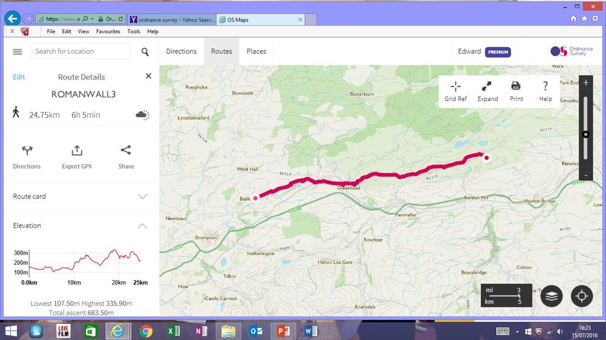Switch to the Directions tab
The height and width of the screenshot is (340, 606).
[181, 51]
